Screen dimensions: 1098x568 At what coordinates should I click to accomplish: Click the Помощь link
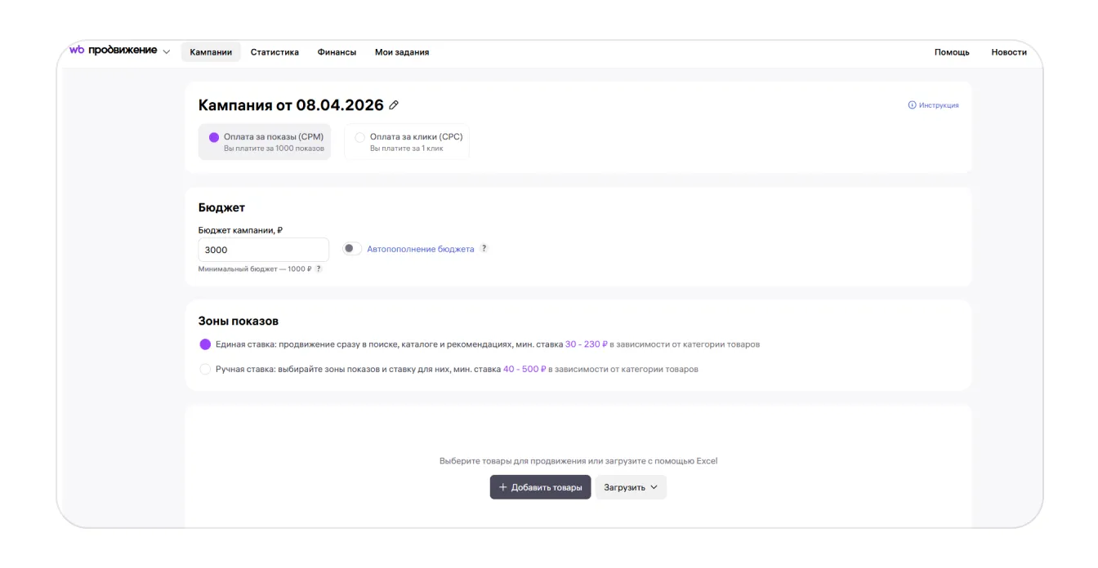(x=952, y=52)
